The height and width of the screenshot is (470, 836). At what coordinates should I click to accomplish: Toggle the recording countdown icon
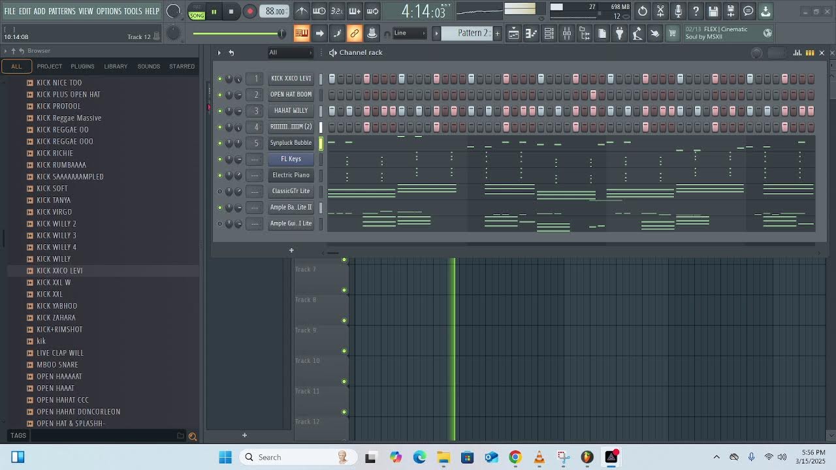pos(337,11)
